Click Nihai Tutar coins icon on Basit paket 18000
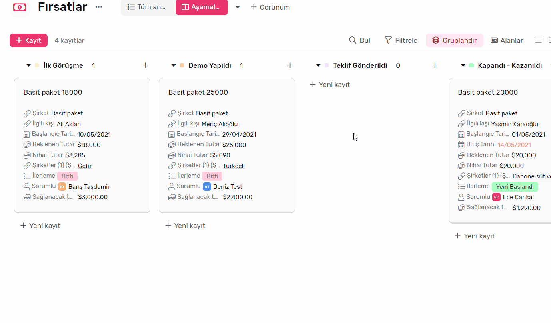551x323 pixels. click(x=27, y=155)
